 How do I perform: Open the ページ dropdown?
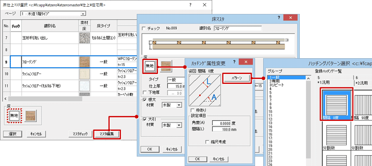coord(83,14)
